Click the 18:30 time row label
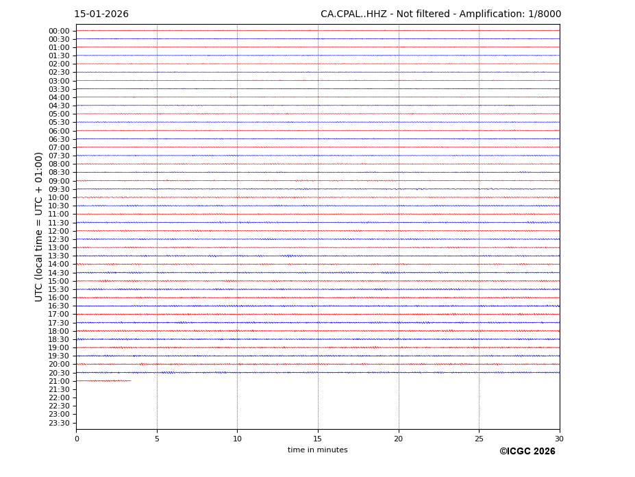Screen dimensions: 635x477 (x=59, y=339)
